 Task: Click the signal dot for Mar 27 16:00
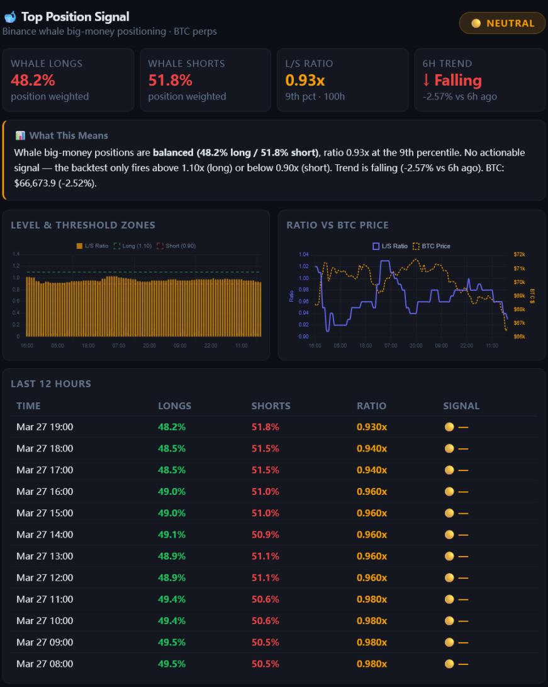point(449,492)
